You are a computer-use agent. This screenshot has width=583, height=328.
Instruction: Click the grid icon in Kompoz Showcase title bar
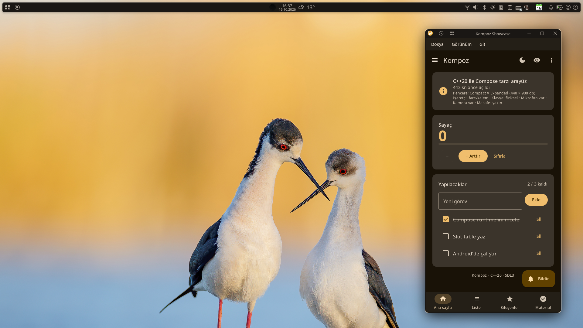point(452,33)
